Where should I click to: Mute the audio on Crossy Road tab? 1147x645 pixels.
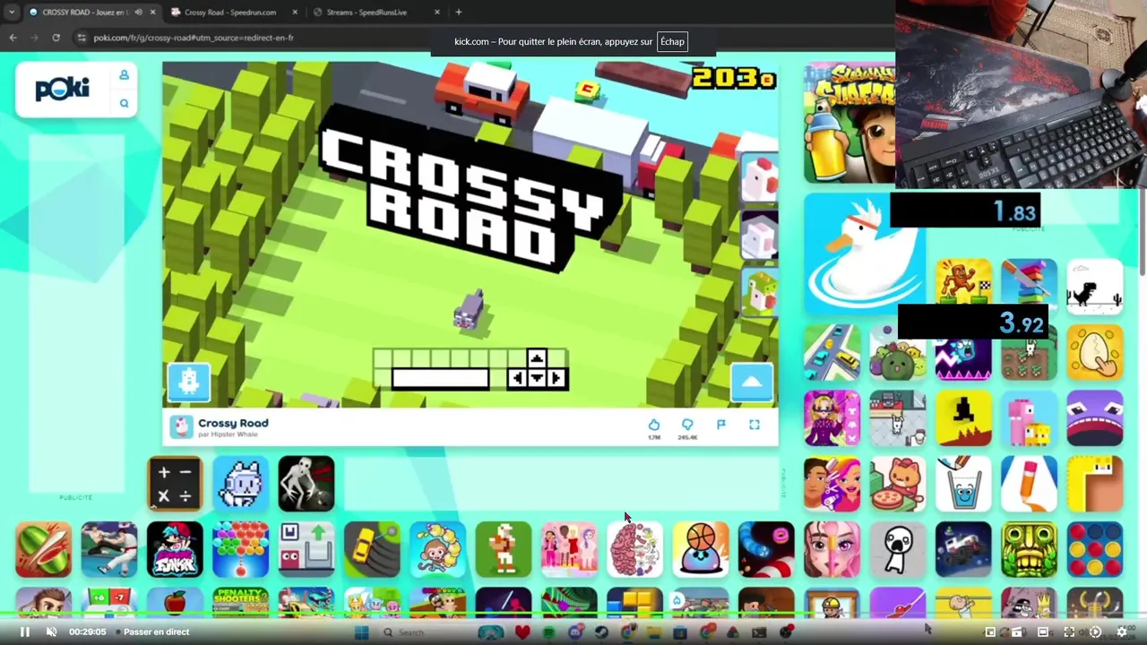(138, 13)
